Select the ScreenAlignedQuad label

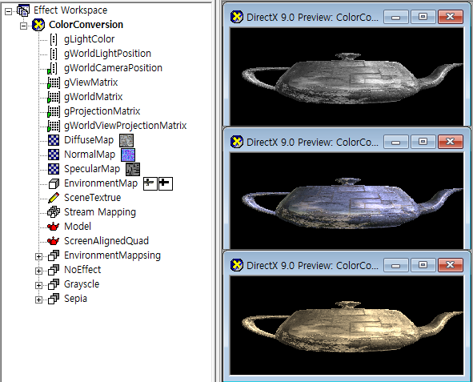point(106,241)
